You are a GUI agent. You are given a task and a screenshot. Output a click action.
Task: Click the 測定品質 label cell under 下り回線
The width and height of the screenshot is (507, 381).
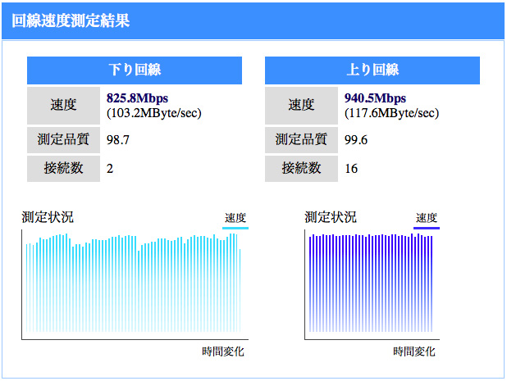[x=63, y=140]
